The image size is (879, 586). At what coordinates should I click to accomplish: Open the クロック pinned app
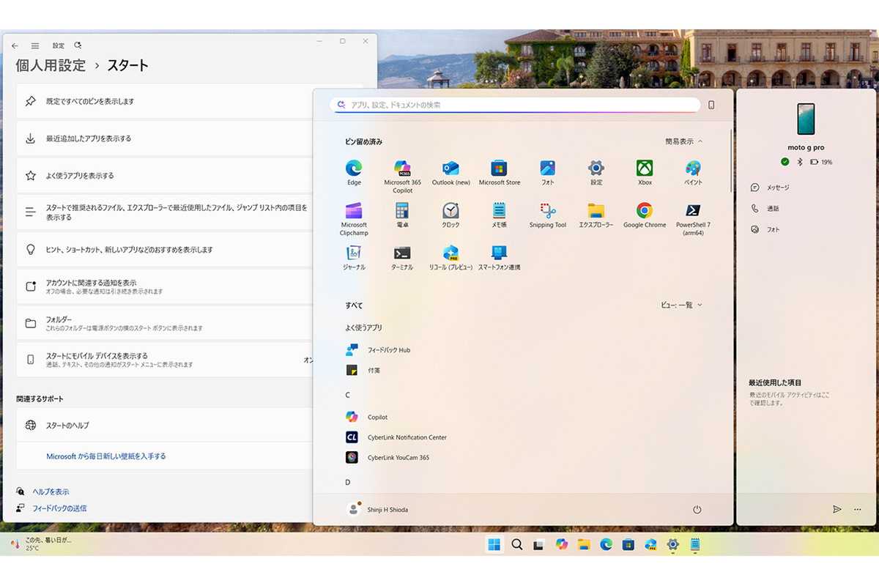click(450, 212)
